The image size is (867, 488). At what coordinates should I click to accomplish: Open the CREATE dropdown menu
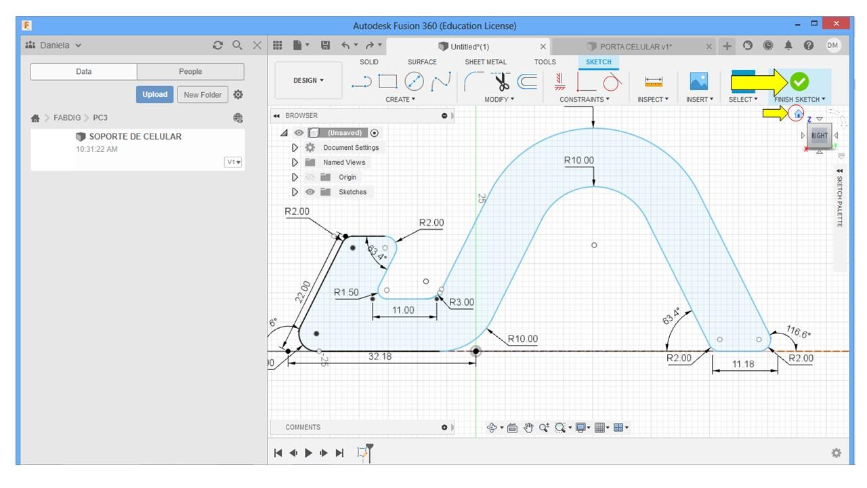pos(400,100)
